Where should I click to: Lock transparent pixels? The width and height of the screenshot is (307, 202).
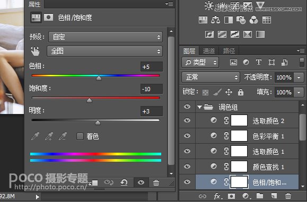coord(205,92)
